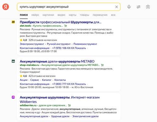Click Metabo 'Аккумуляторные дрели-шуруповерты METABO...' breadcrumb
The height and width of the screenshot is (122, 157).
click(71, 65)
